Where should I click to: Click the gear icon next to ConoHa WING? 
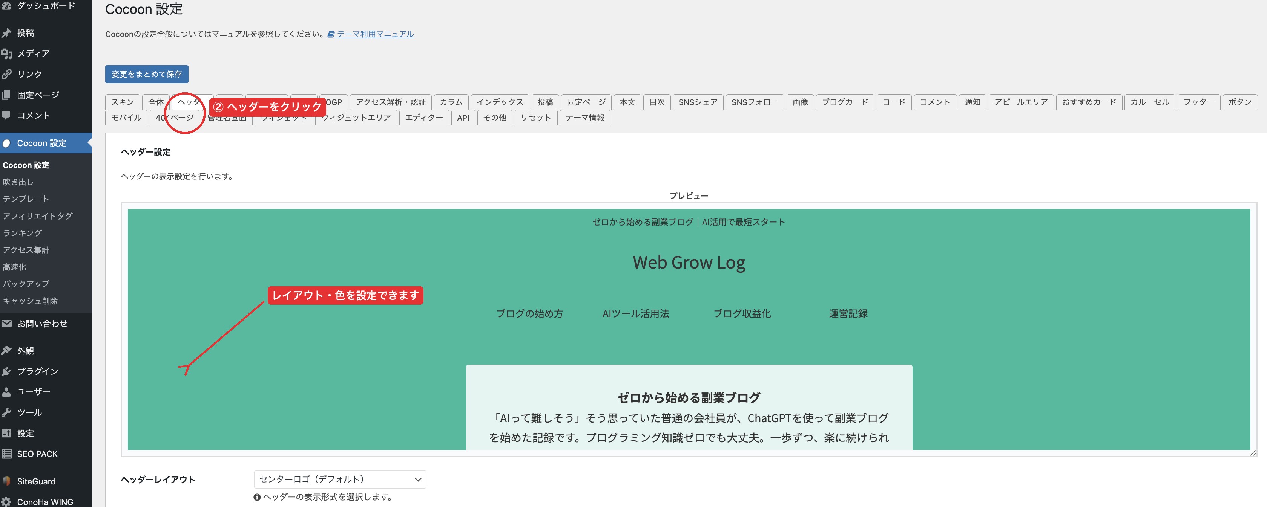pyautogui.click(x=6, y=502)
